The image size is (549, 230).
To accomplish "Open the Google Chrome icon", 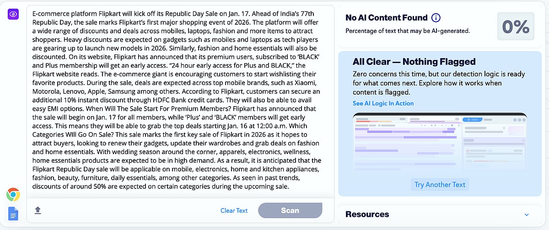I will (x=13, y=195).
